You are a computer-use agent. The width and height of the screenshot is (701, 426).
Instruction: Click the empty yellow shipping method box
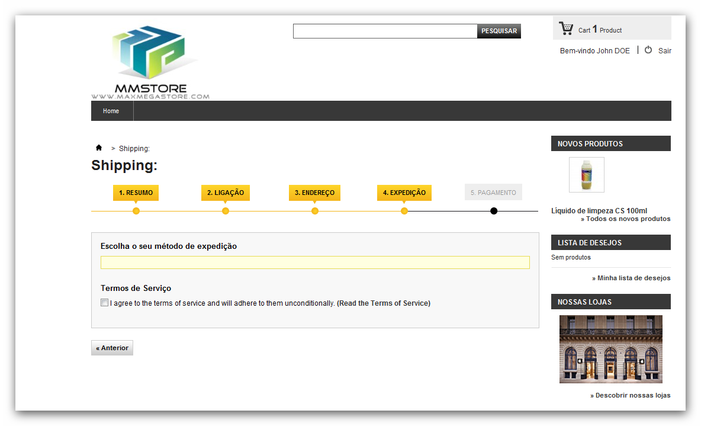point(315,262)
